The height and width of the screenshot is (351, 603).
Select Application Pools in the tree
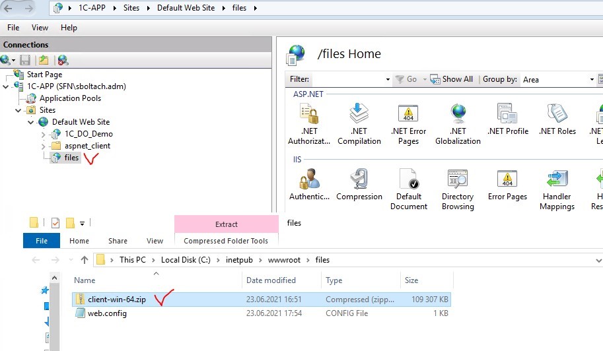point(70,98)
